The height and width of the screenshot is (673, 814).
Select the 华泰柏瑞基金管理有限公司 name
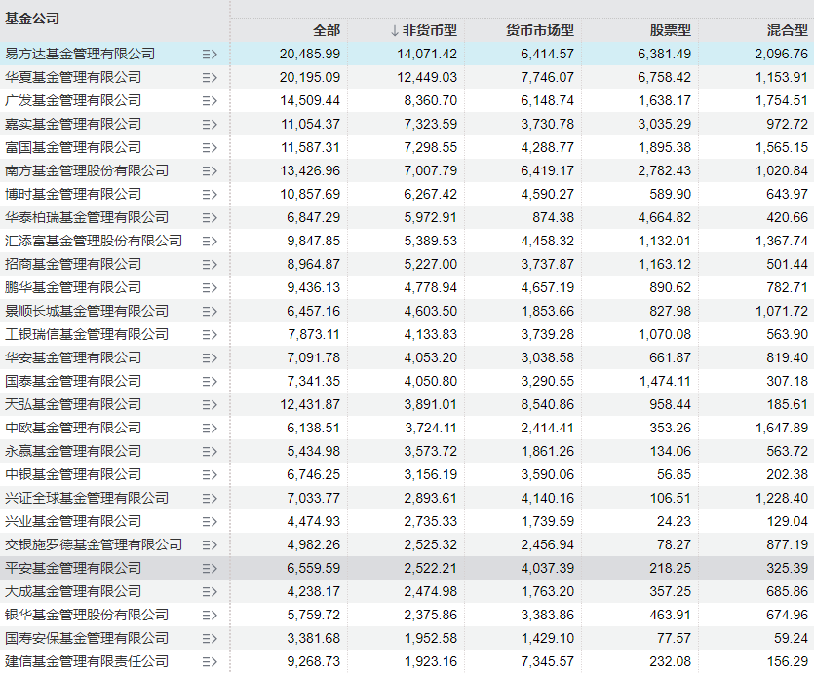pos(87,218)
